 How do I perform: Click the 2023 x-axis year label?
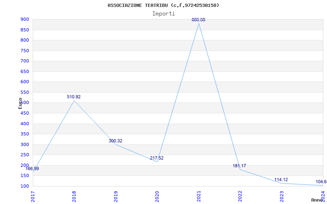click(282, 197)
